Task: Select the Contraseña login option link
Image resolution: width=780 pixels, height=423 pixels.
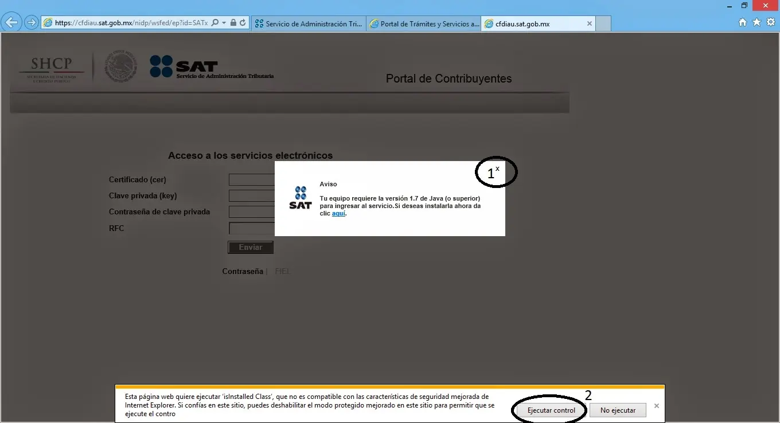Action: click(243, 272)
